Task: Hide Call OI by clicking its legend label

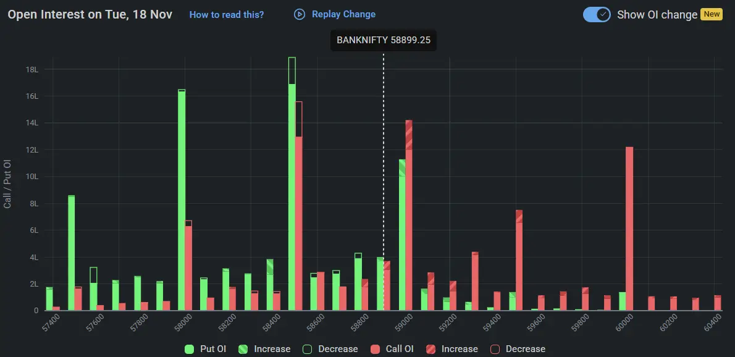Action: coord(399,349)
